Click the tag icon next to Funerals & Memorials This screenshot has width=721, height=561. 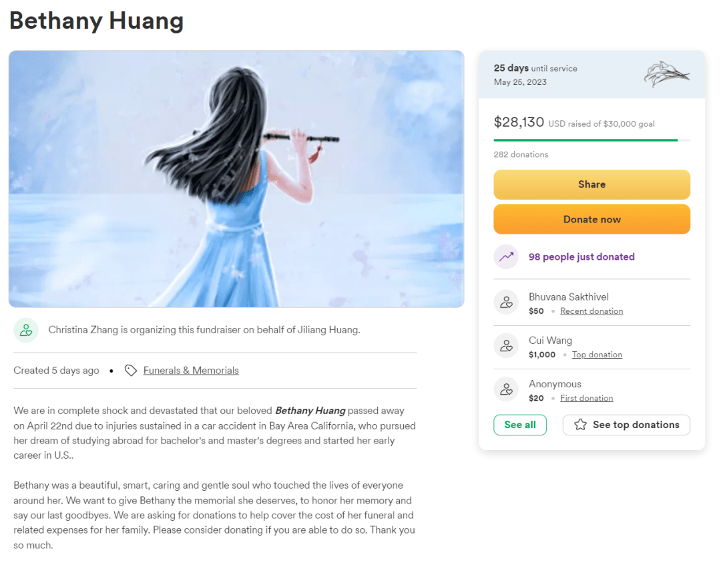131,371
